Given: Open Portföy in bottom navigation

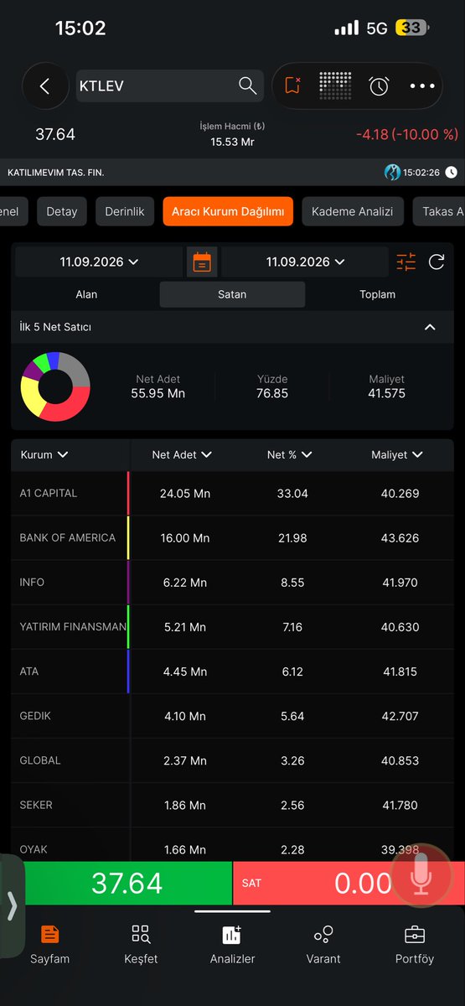Looking at the screenshot, I should pos(415,945).
